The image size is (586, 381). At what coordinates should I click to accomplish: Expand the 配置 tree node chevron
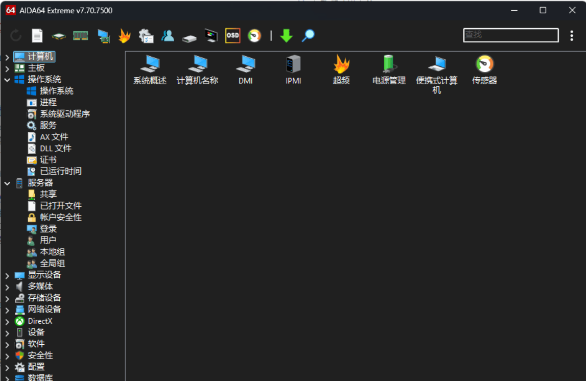point(7,368)
